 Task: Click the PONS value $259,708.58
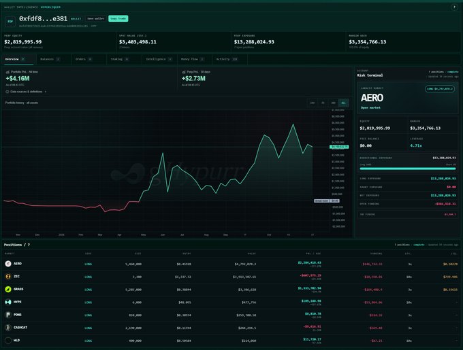tap(246, 315)
